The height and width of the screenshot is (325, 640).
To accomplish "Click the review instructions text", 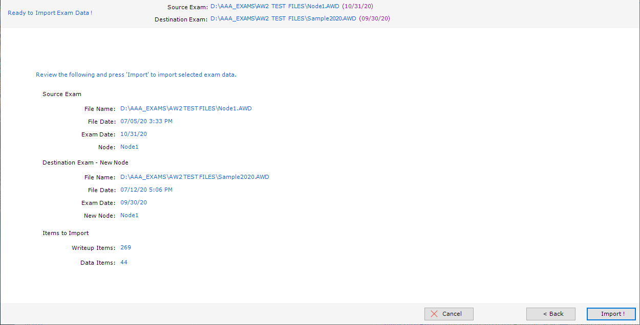I will [136, 75].
